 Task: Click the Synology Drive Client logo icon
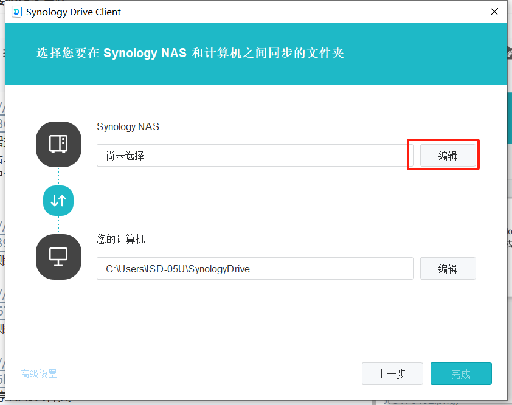click(x=17, y=12)
